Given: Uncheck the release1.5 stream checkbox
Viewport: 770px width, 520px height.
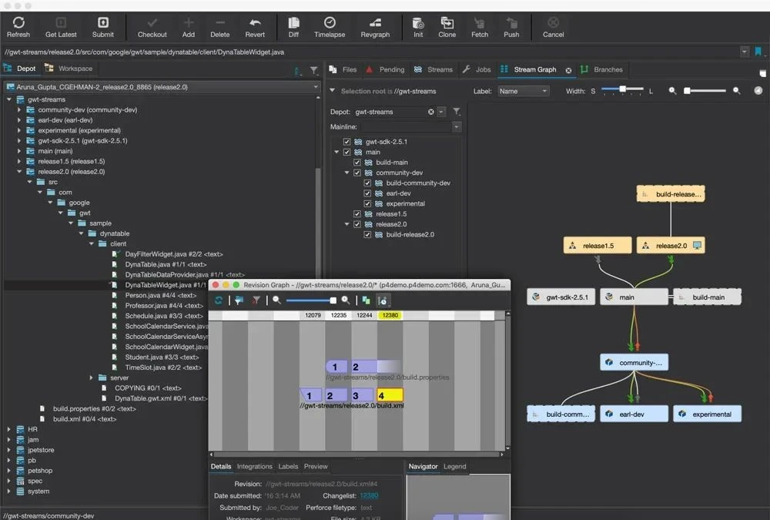Looking at the screenshot, I should (x=357, y=214).
